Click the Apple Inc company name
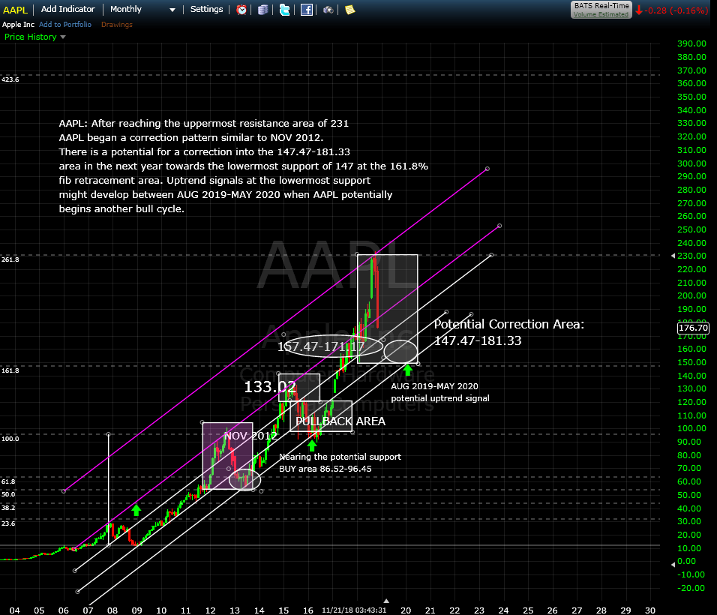The image size is (717, 615). [x=18, y=24]
